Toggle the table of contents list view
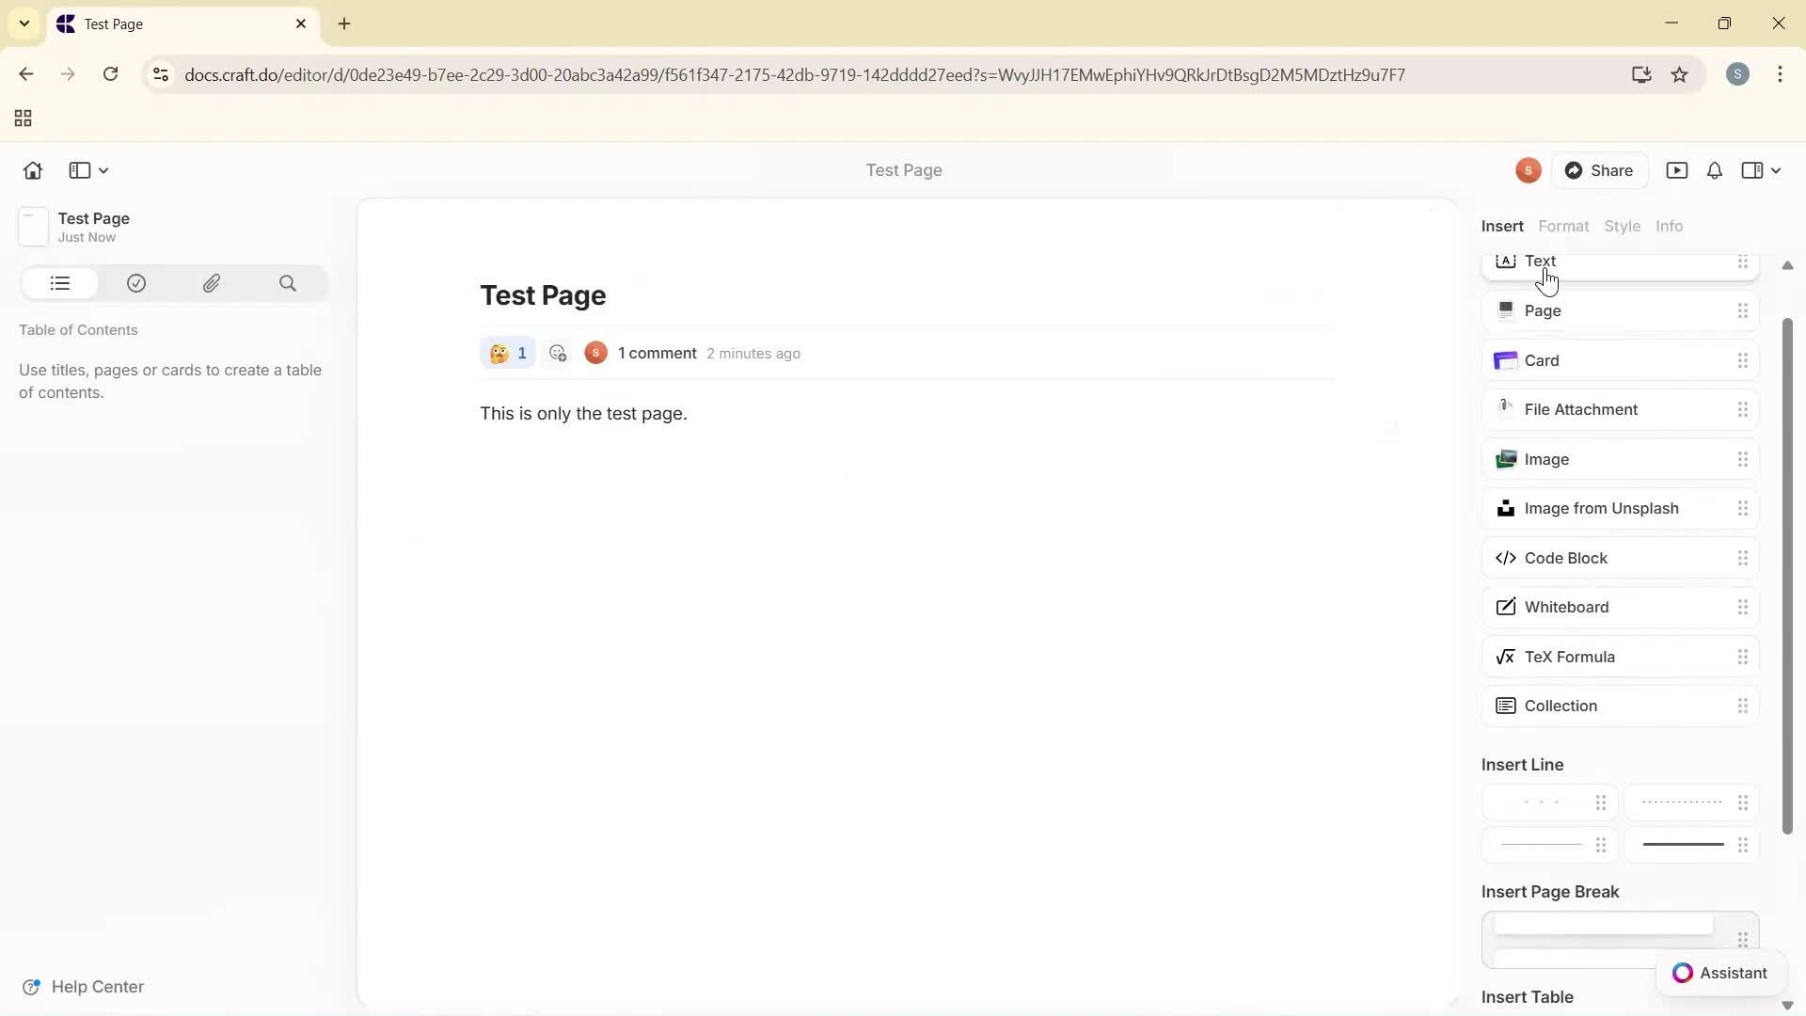The height and width of the screenshot is (1016, 1806). pyautogui.click(x=59, y=283)
